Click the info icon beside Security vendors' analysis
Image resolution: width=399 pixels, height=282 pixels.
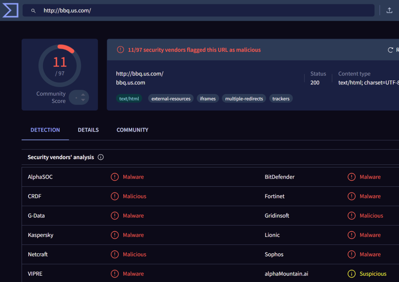pyautogui.click(x=101, y=157)
